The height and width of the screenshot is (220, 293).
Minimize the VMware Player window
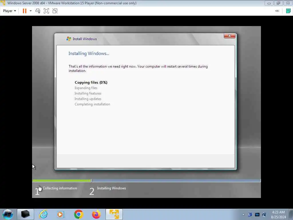click(269, 3)
